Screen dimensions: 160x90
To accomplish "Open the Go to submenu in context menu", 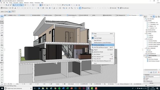I will click(103, 63).
